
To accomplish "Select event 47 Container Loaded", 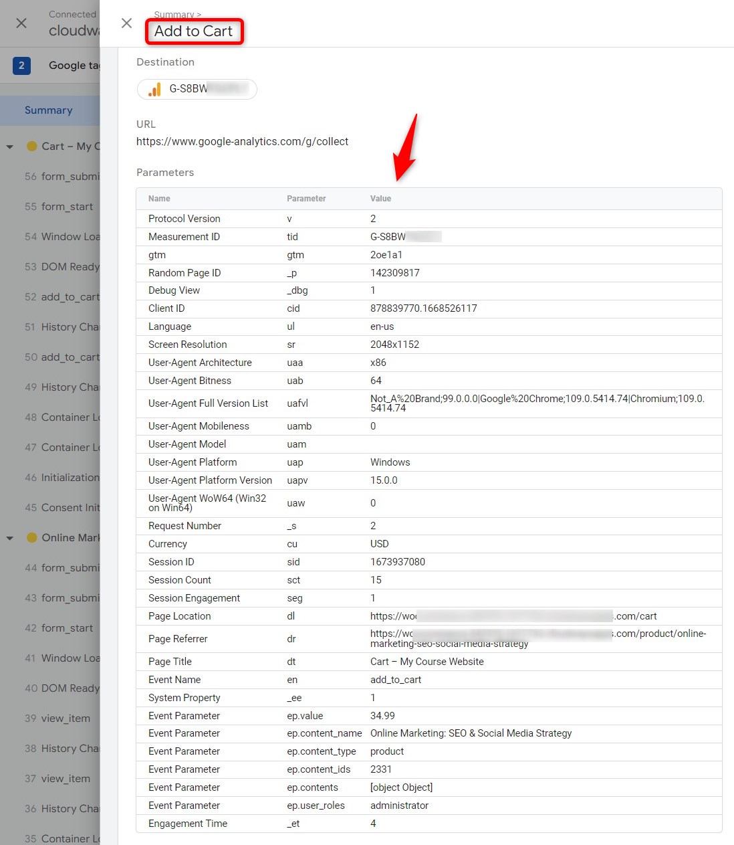I will (x=62, y=448).
